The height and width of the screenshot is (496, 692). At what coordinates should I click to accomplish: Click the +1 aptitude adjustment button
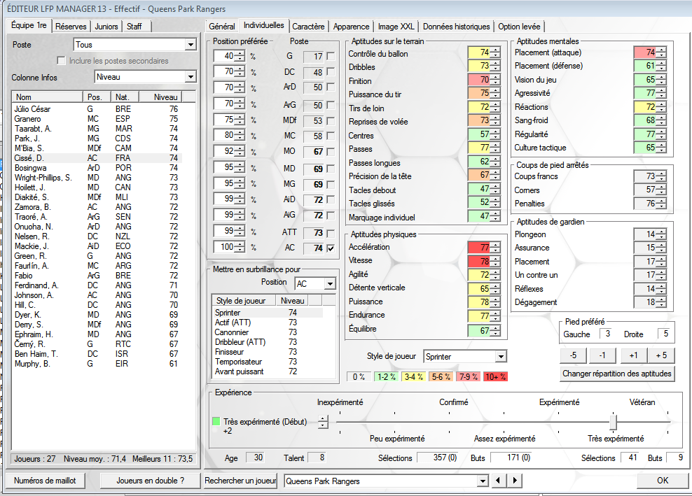point(633,355)
